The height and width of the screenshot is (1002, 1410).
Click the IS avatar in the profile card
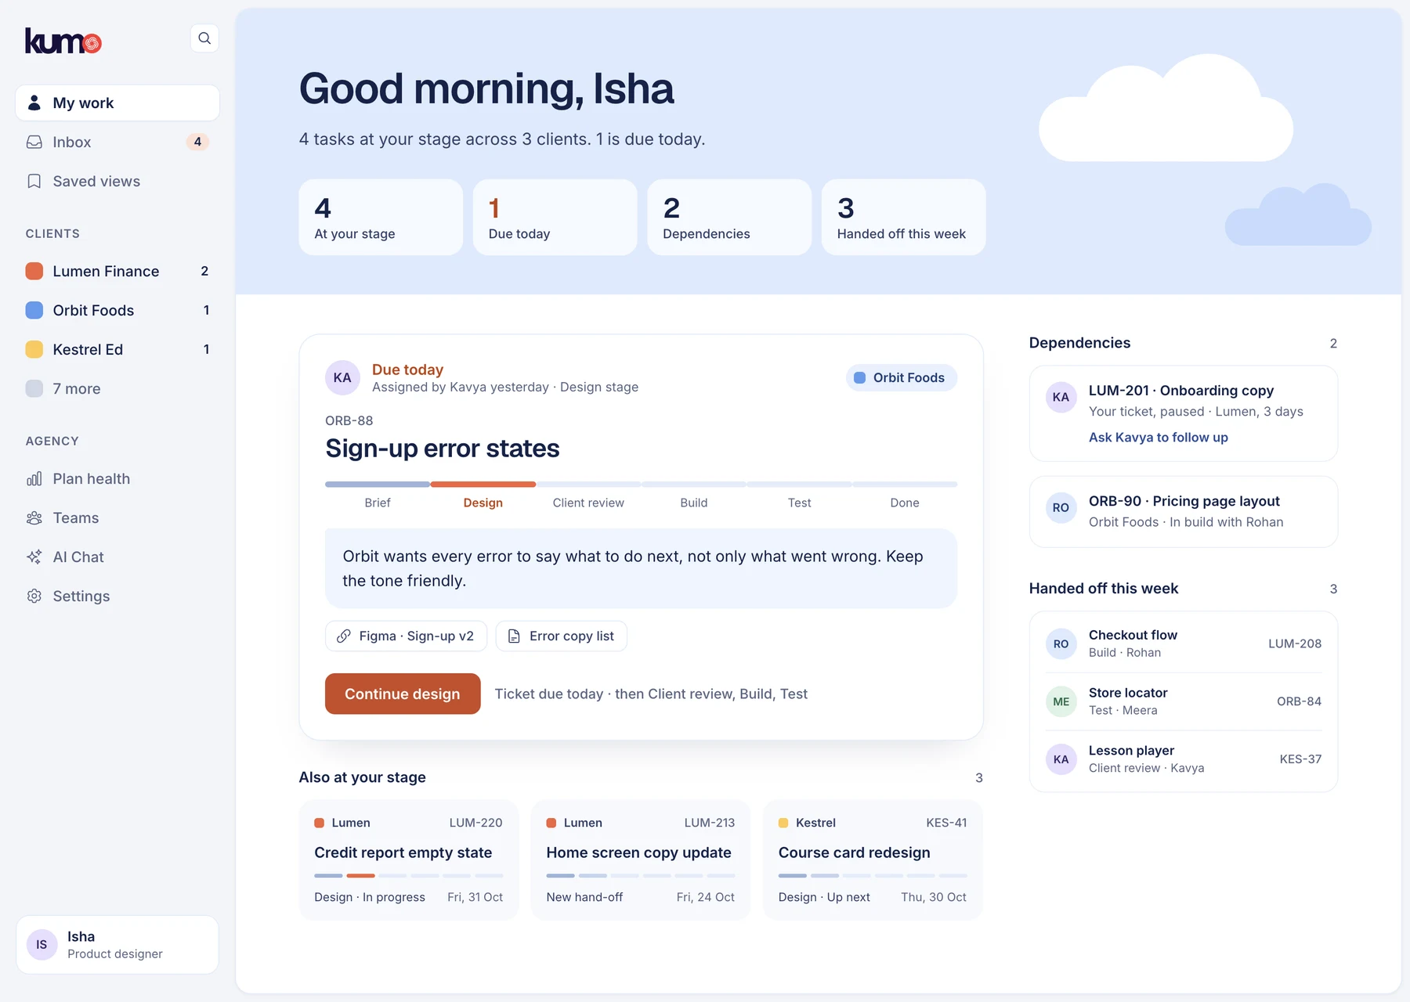(42, 945)
